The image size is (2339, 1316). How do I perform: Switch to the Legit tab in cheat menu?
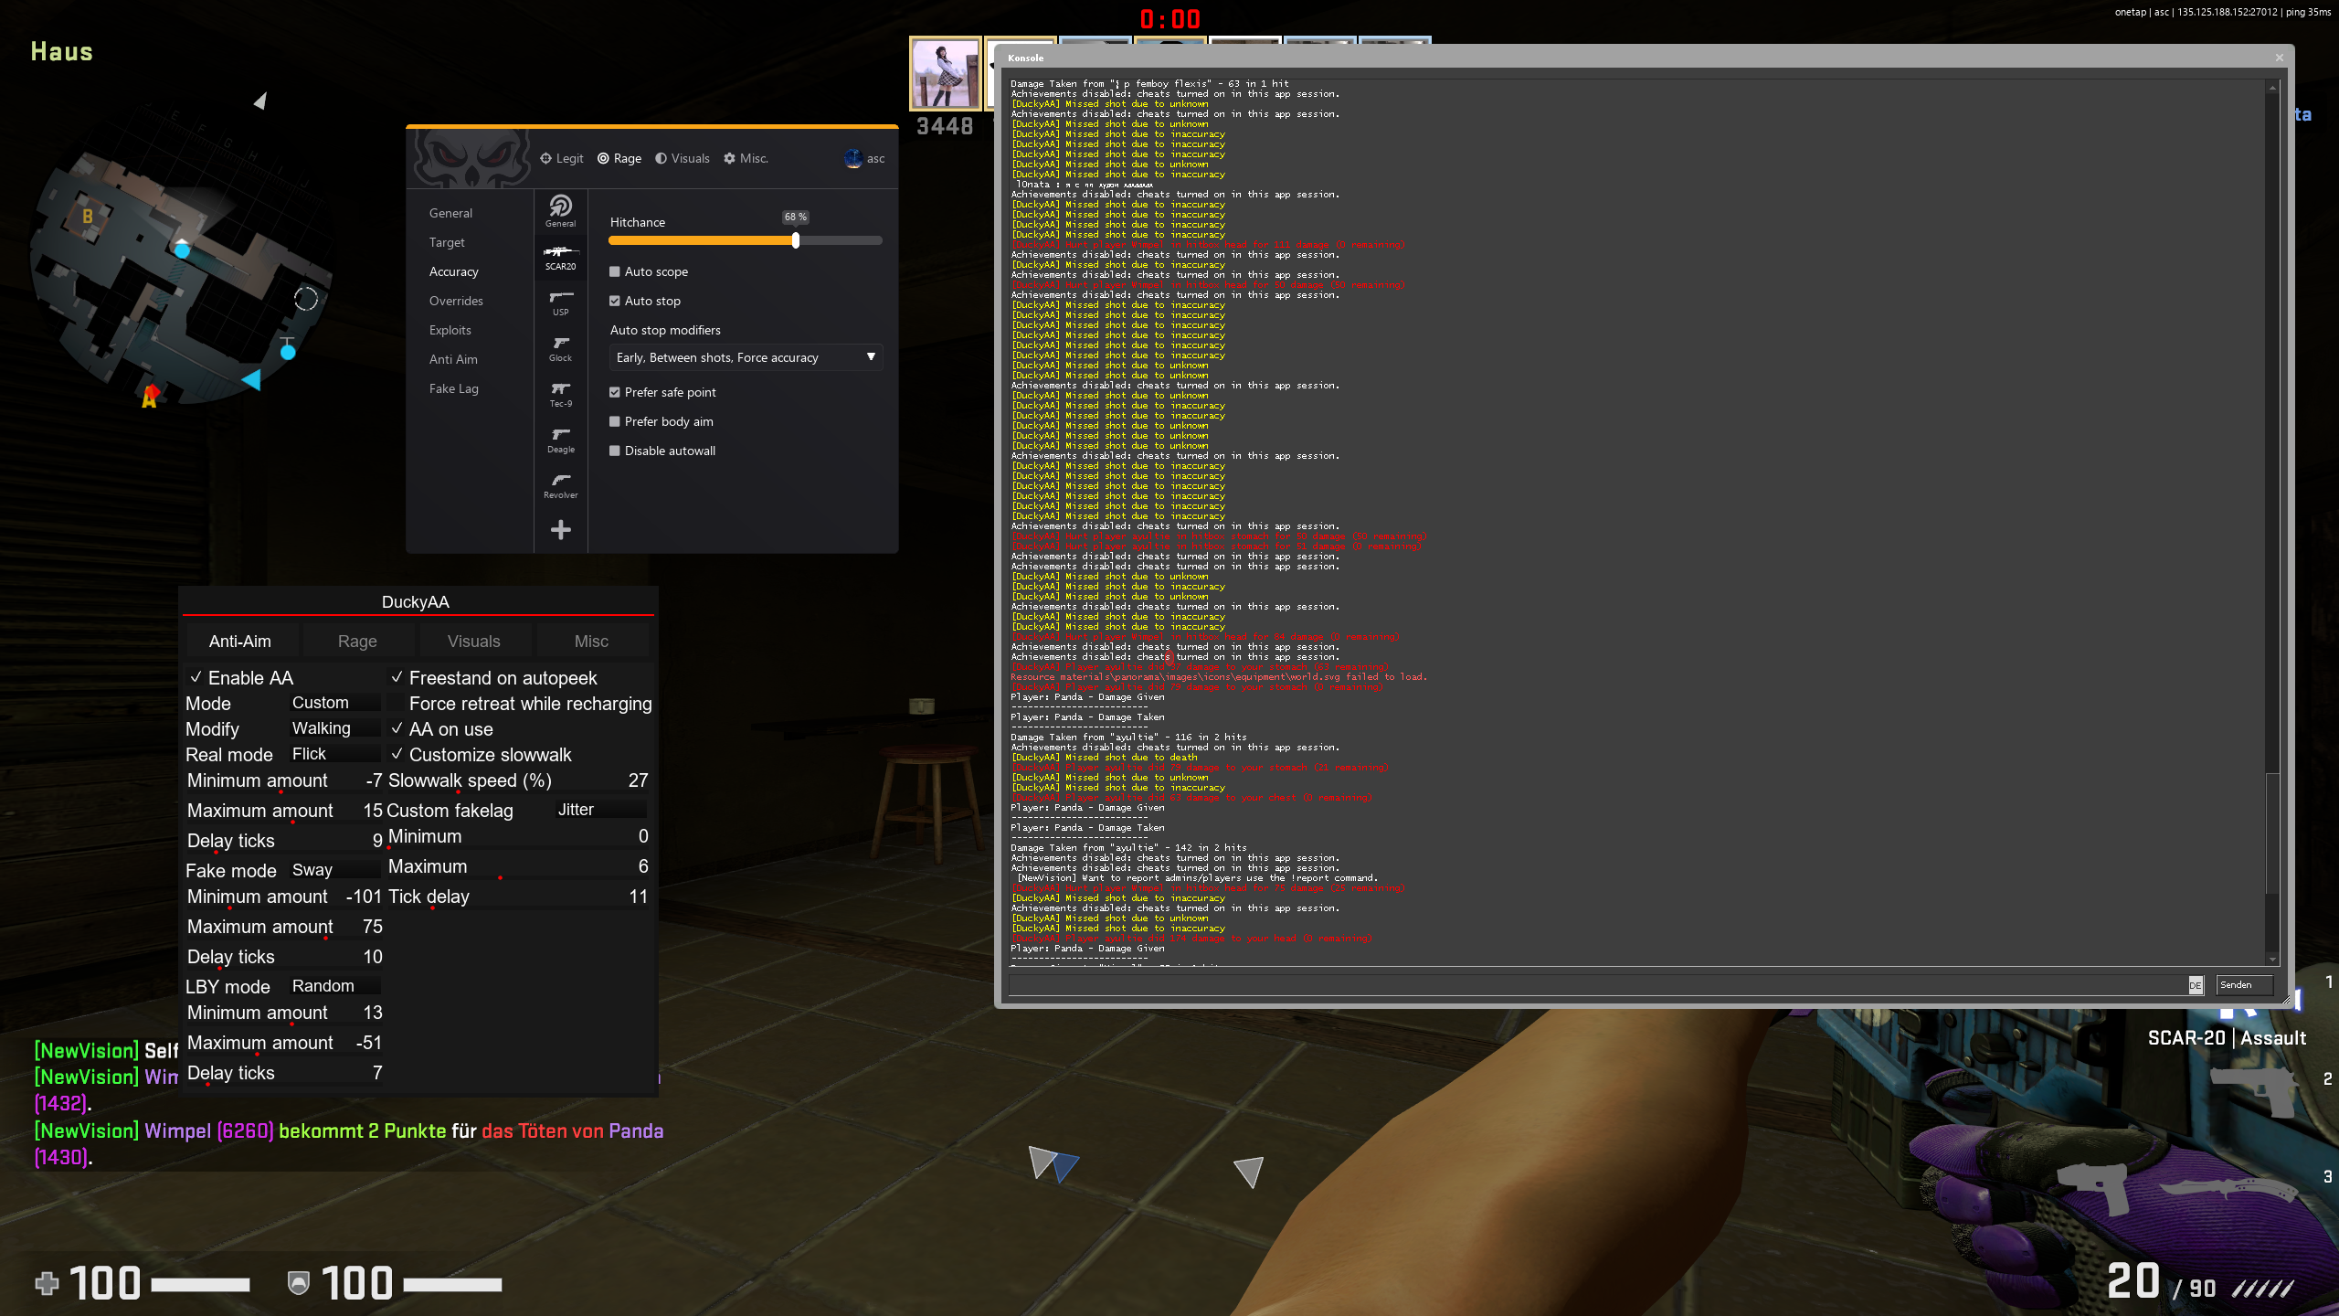pyautogui.click(x=561, y=158)
